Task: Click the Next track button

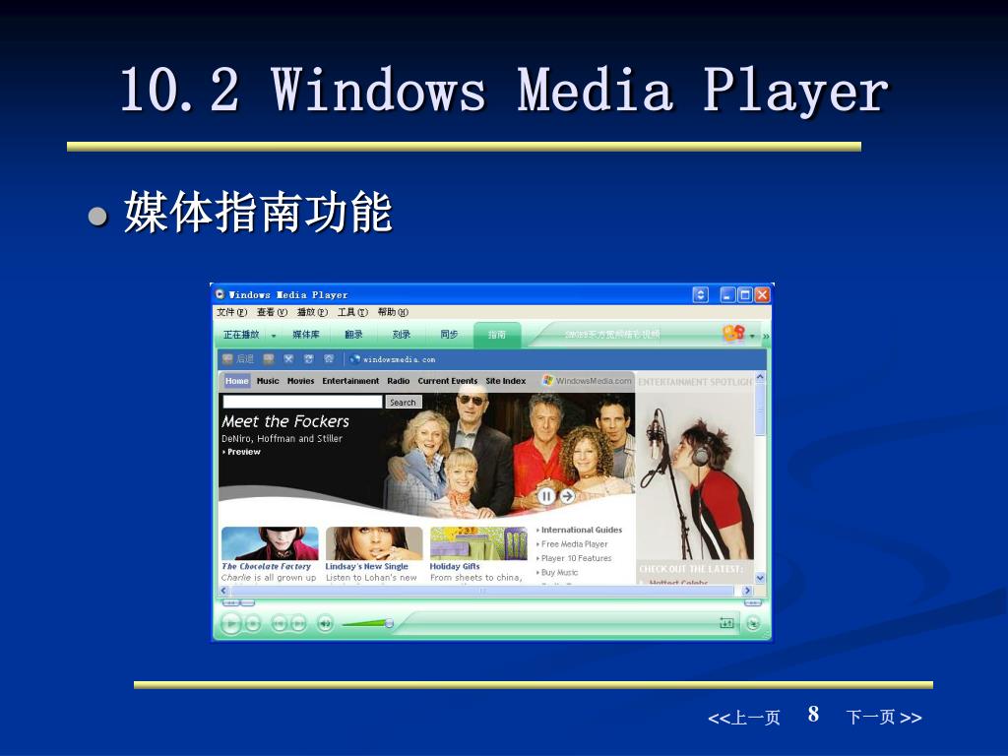Action: [x=298, y=623]
